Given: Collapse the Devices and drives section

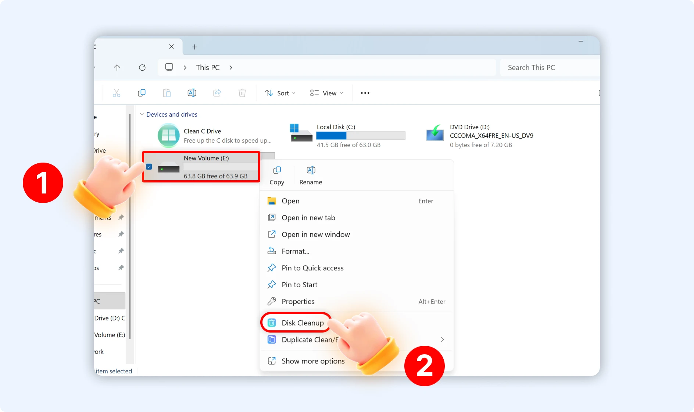Looking at the screenshot, I should pos(142,114).
